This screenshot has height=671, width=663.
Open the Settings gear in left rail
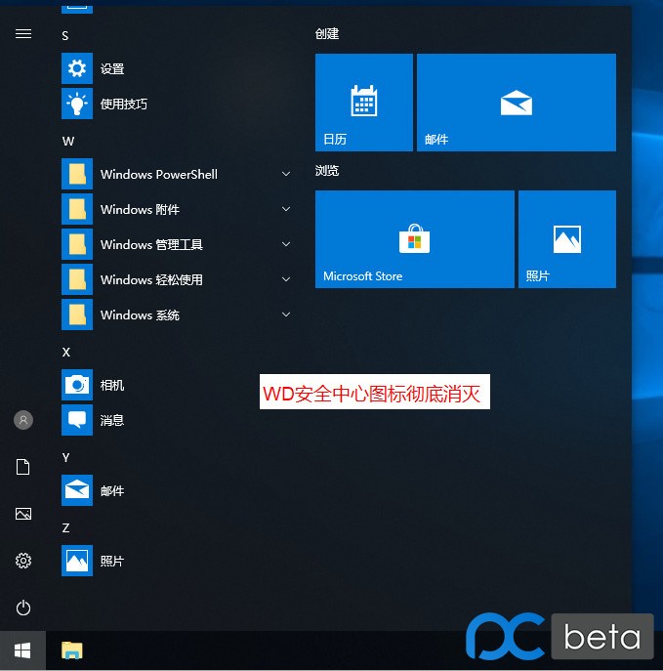[23, 561]
